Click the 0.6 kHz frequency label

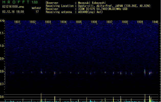(2, 97)
